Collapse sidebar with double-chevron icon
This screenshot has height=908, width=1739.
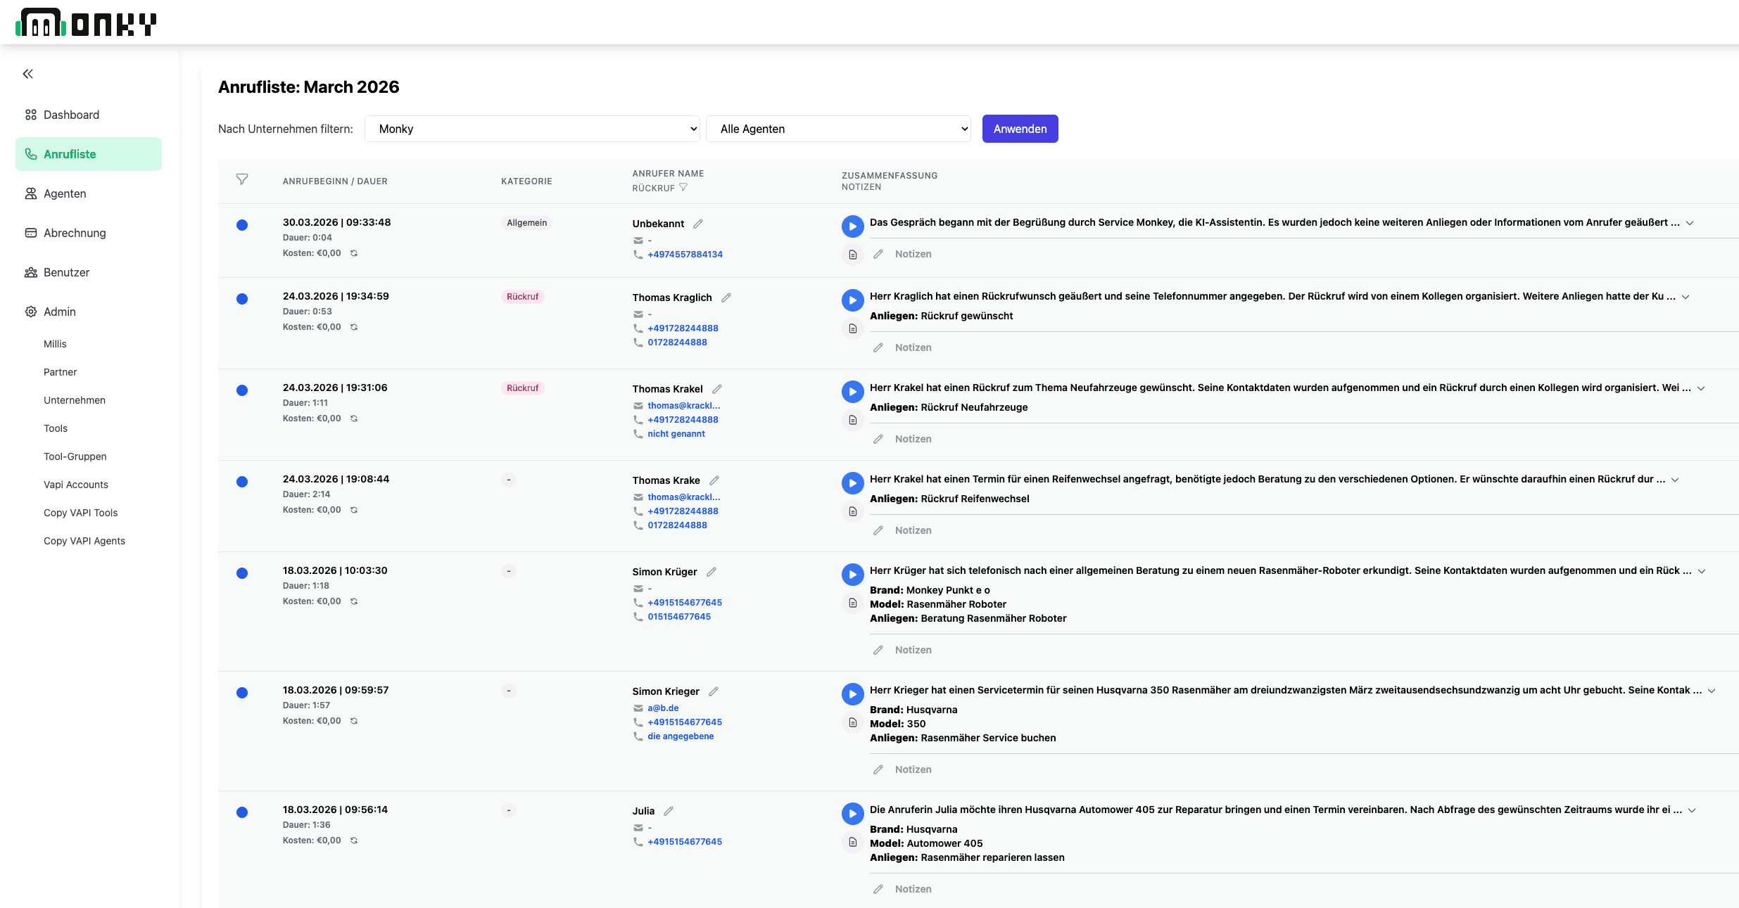[28, 74]
